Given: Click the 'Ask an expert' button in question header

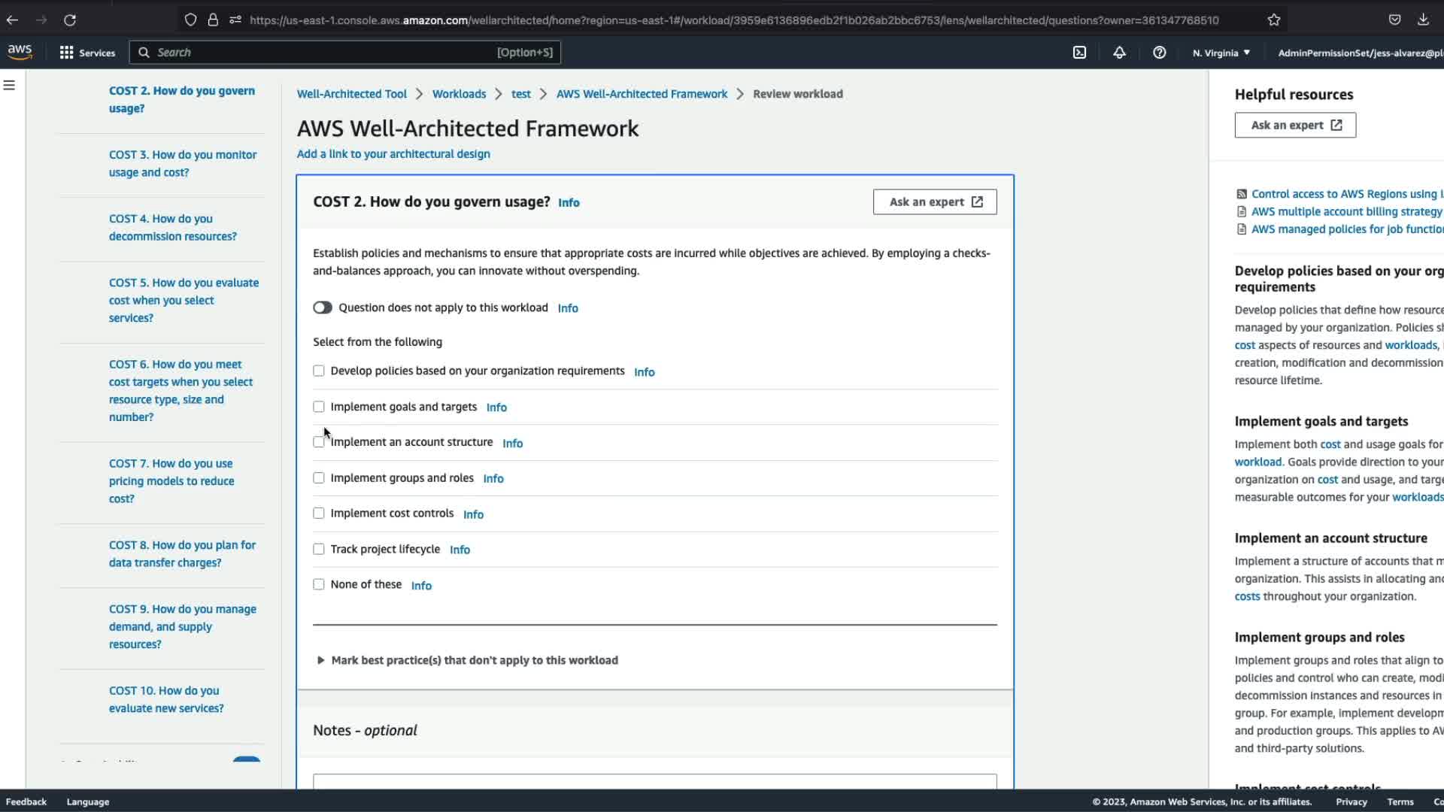Looking at the screenshot, I should coord(934,201).
